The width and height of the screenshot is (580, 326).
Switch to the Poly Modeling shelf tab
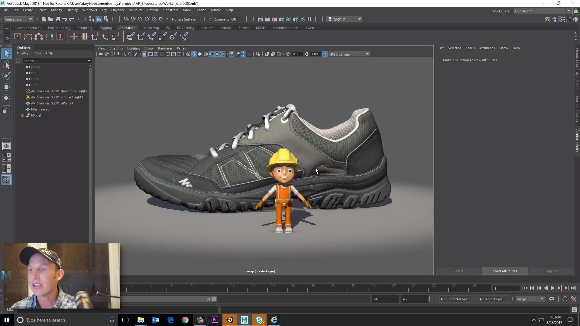pyautogui.click(x=59, y=28)
